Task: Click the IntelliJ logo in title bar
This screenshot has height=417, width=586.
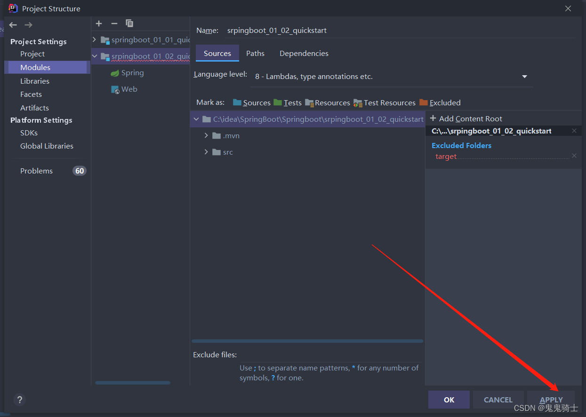Action: (x=13, y=8)
